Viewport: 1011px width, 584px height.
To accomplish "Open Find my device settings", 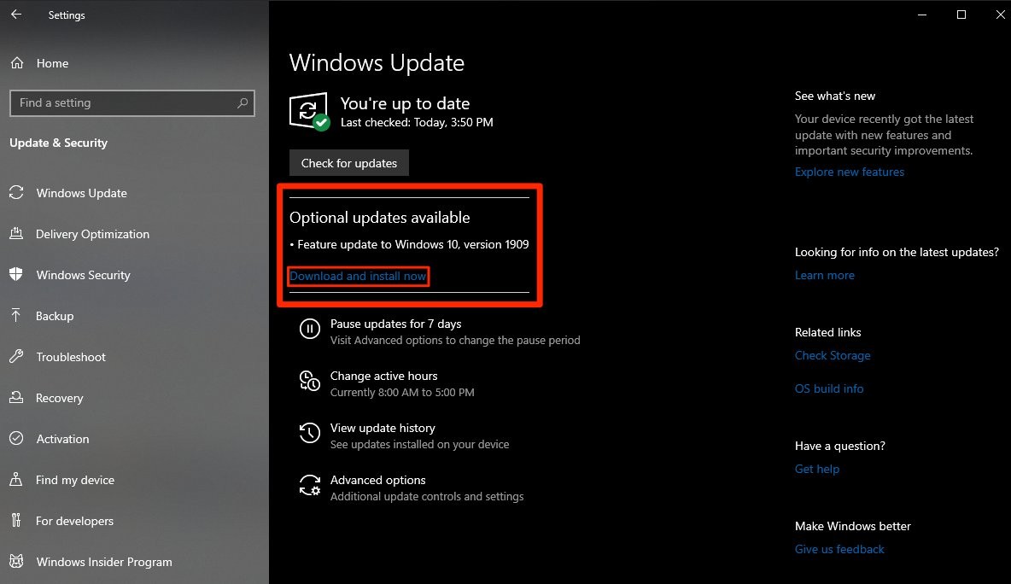I will coord(75,480).
